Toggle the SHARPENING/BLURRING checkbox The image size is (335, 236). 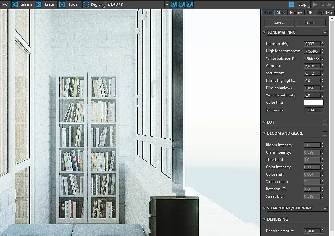click(325, 208)
